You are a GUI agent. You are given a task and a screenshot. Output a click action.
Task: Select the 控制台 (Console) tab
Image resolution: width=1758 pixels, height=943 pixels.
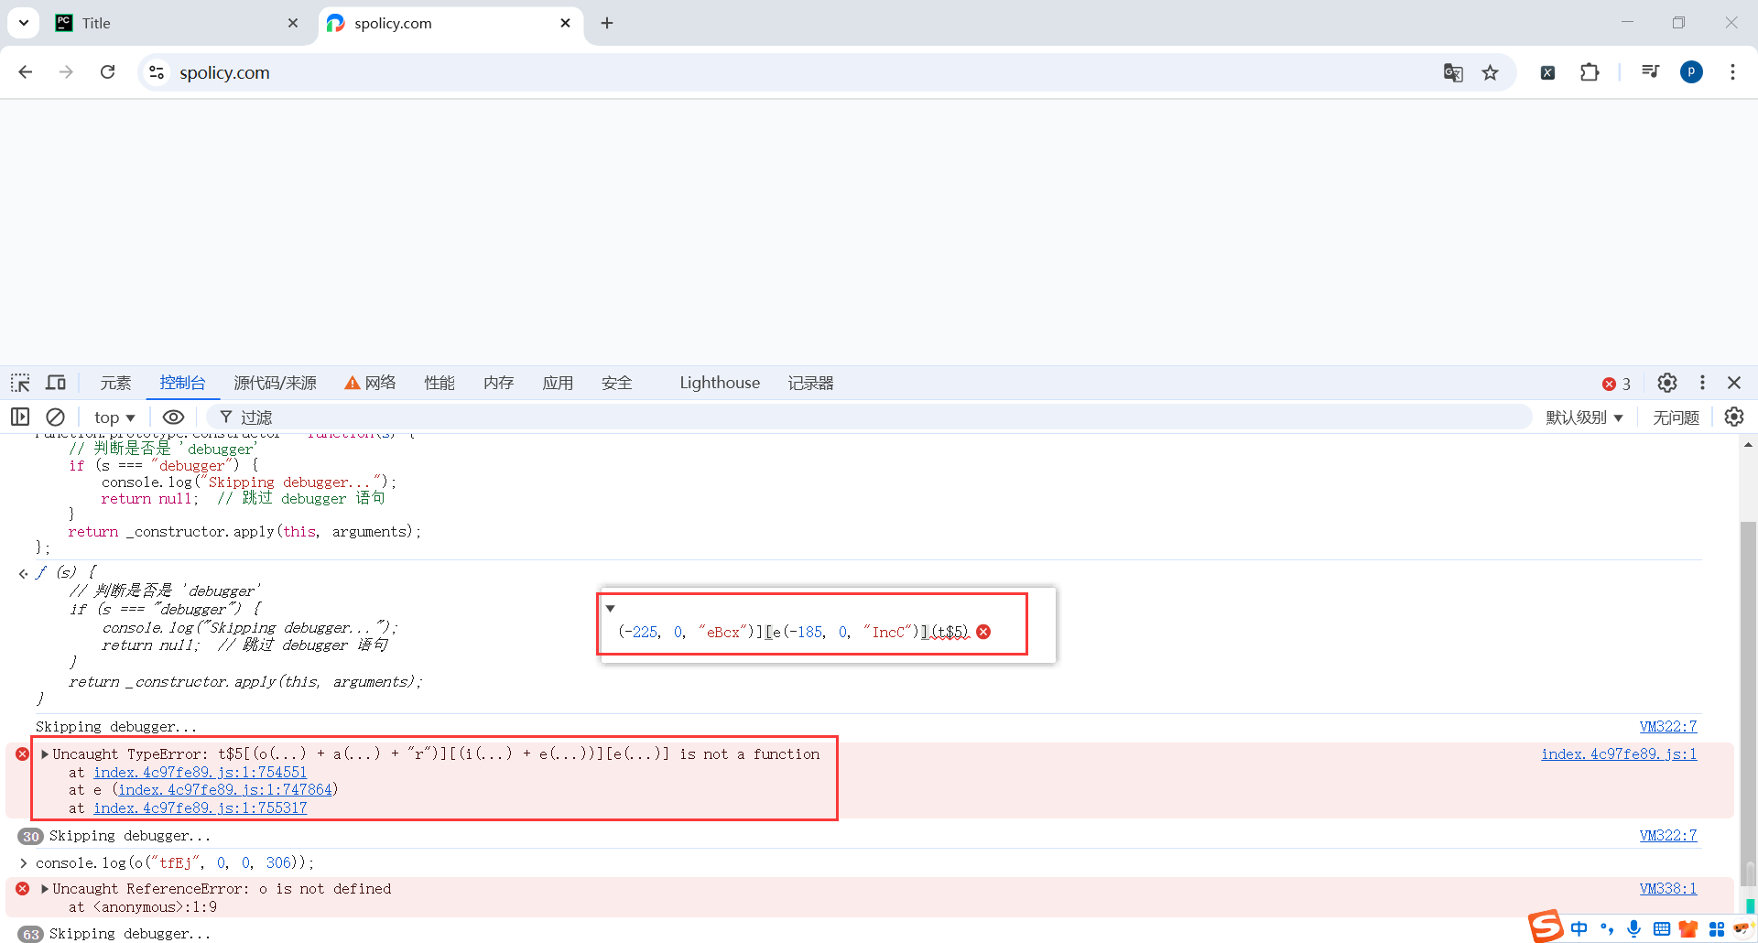[182, 383]
